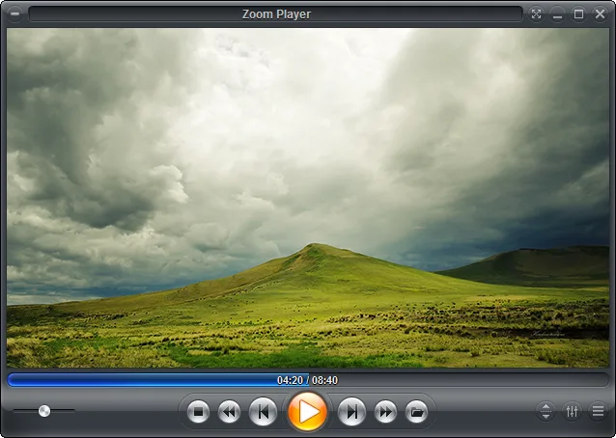Click the Stop playback button
Image resolution: width=616 pixels, height=438 pixels.
(198, 412)
